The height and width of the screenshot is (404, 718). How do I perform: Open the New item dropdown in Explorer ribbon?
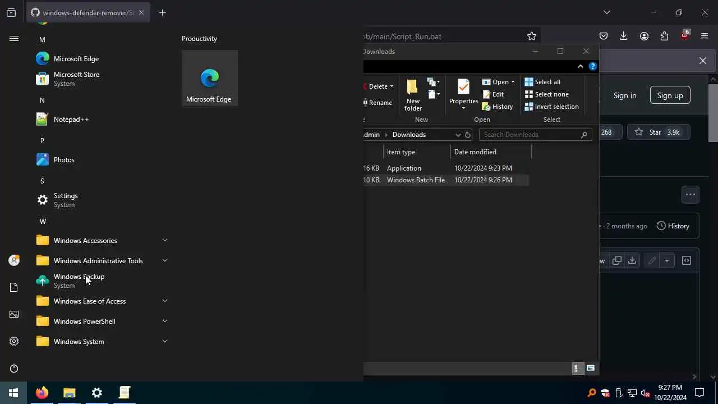(433, 82)
